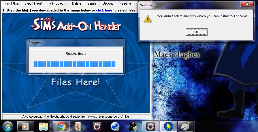
Task: Click the warning message about selecting files
Action: 203,16
